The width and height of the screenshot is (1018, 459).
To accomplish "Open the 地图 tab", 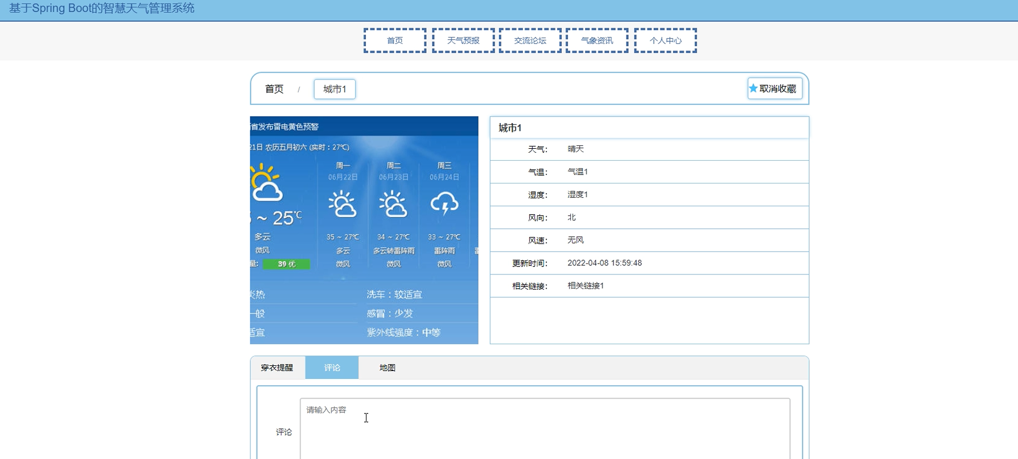I will tap(388, 368).
